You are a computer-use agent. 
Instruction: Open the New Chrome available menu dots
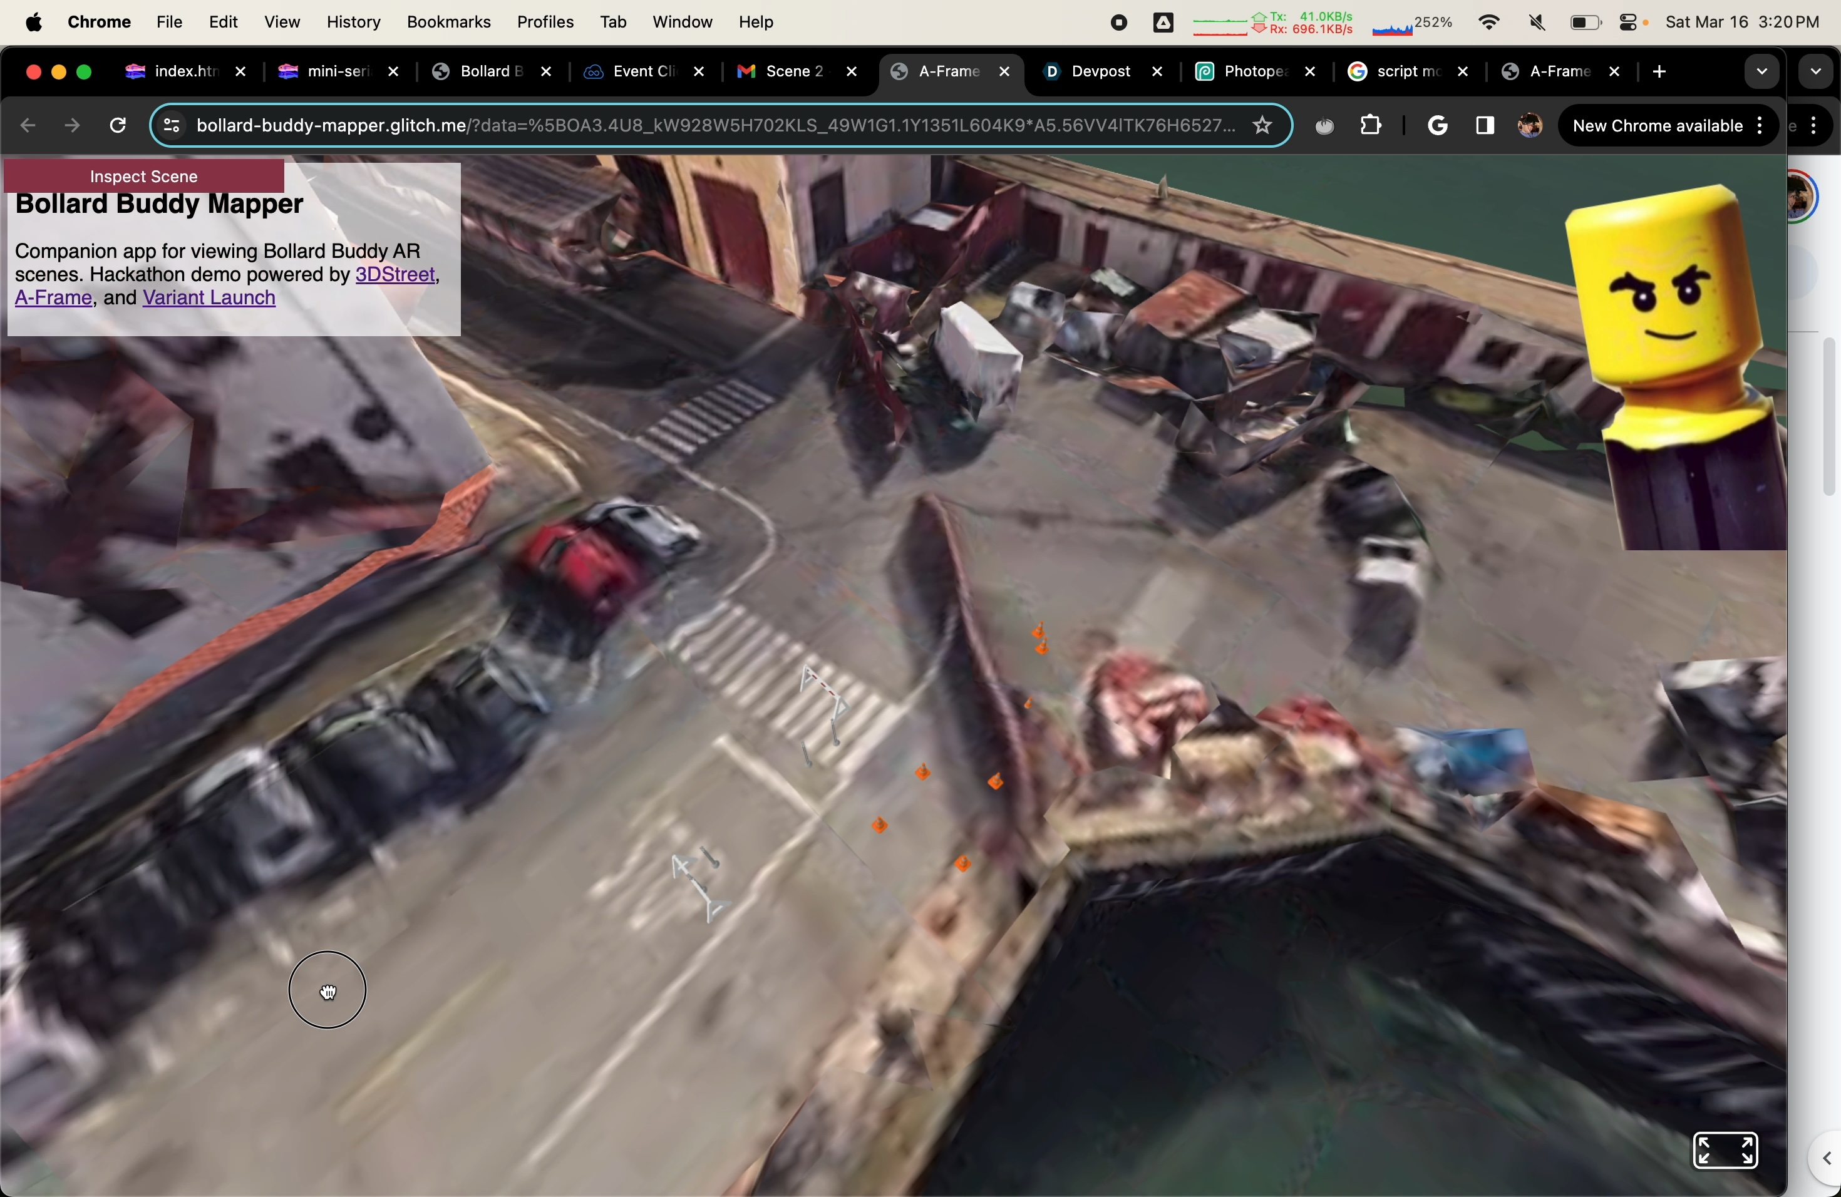point(1760,125)
